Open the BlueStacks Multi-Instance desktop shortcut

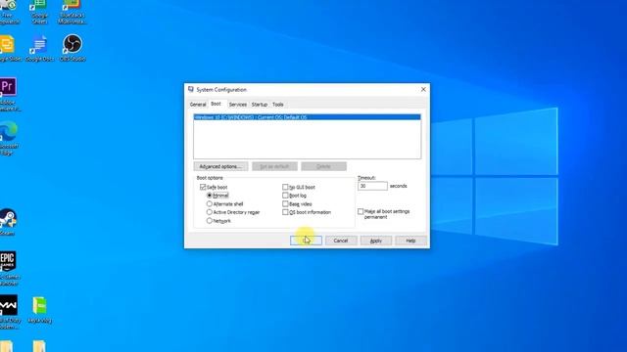72,12
